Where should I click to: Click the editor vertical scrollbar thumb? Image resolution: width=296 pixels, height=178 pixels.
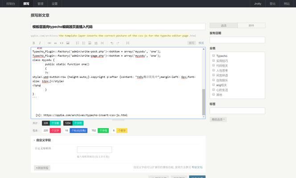tap(204, 102)
